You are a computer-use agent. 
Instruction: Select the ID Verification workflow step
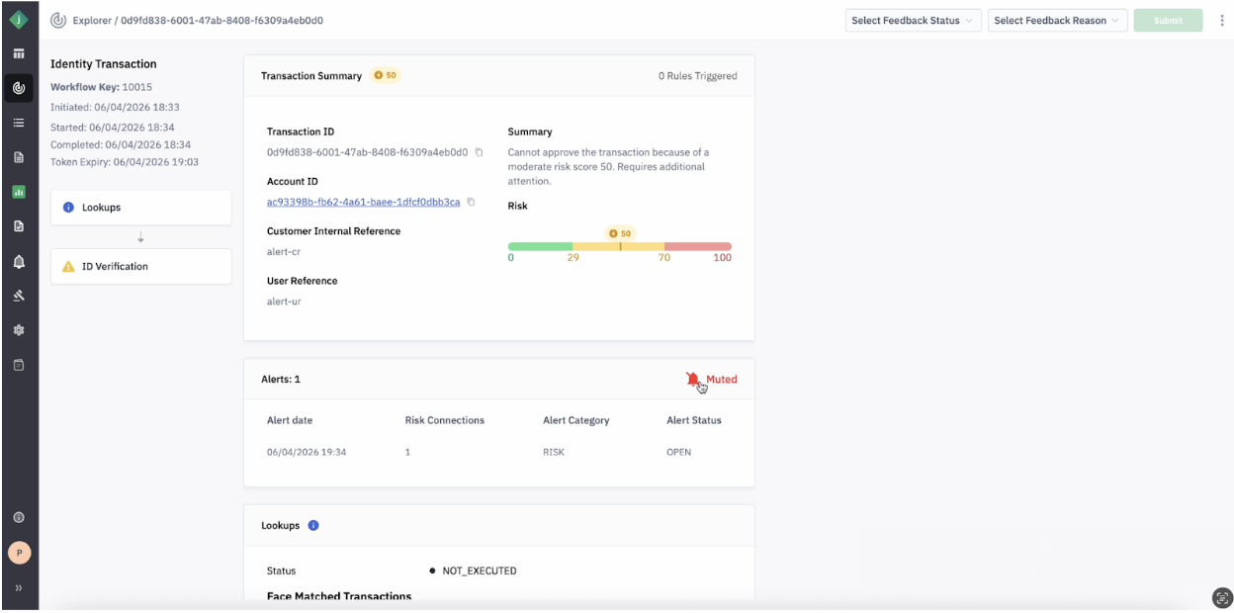click(x=140, y=267)
